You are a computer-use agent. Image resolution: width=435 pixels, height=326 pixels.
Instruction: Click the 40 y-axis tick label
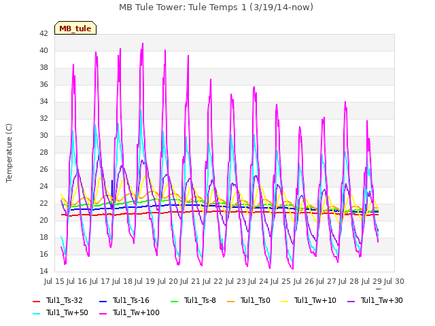tap(43, 50)
